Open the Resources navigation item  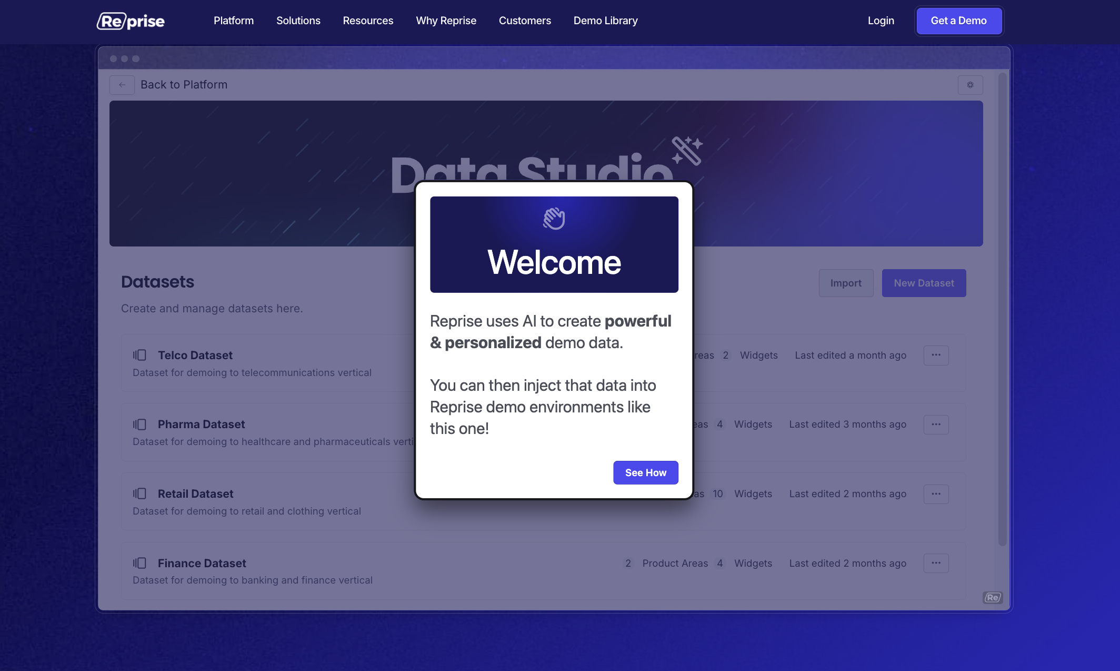click(368, 21)
